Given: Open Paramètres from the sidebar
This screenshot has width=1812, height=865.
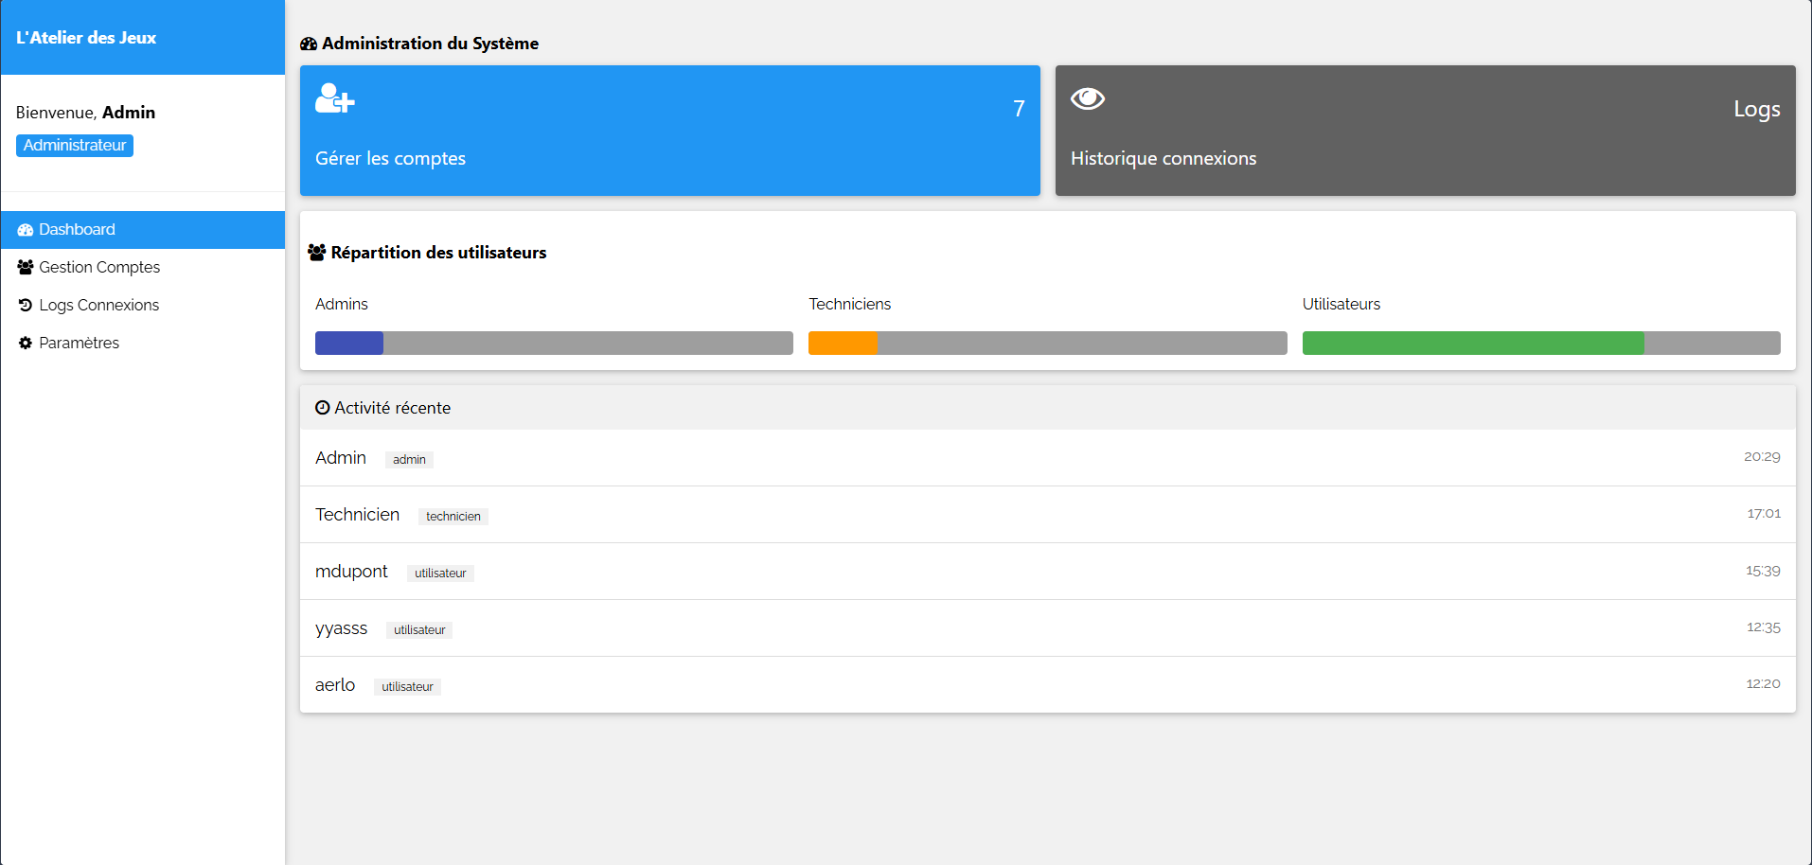Looking at the screenshot, I should pyautogui.click(x=143, y=344).
